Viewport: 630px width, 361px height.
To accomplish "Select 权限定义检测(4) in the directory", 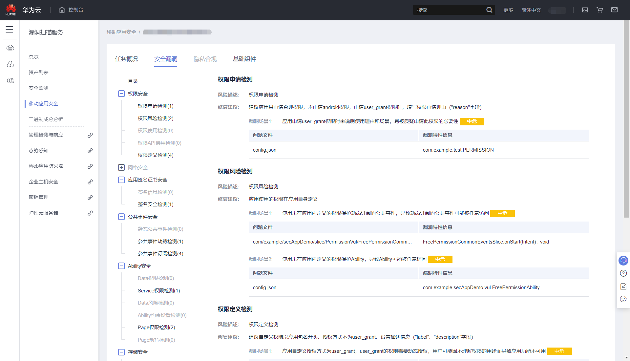I will pyautogui.click(x=156, y=155).
